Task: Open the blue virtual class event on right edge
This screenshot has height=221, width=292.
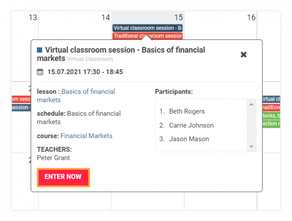Action: coord(271,99)
